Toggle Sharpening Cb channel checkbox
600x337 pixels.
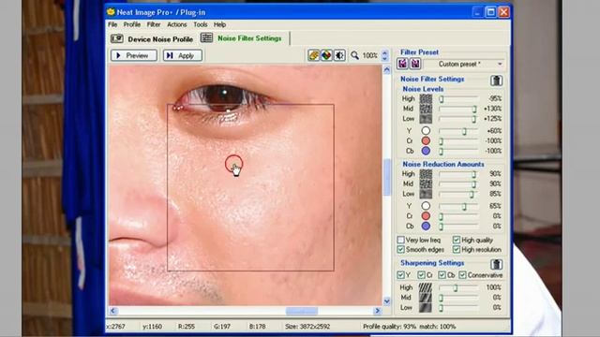(442, 275)
